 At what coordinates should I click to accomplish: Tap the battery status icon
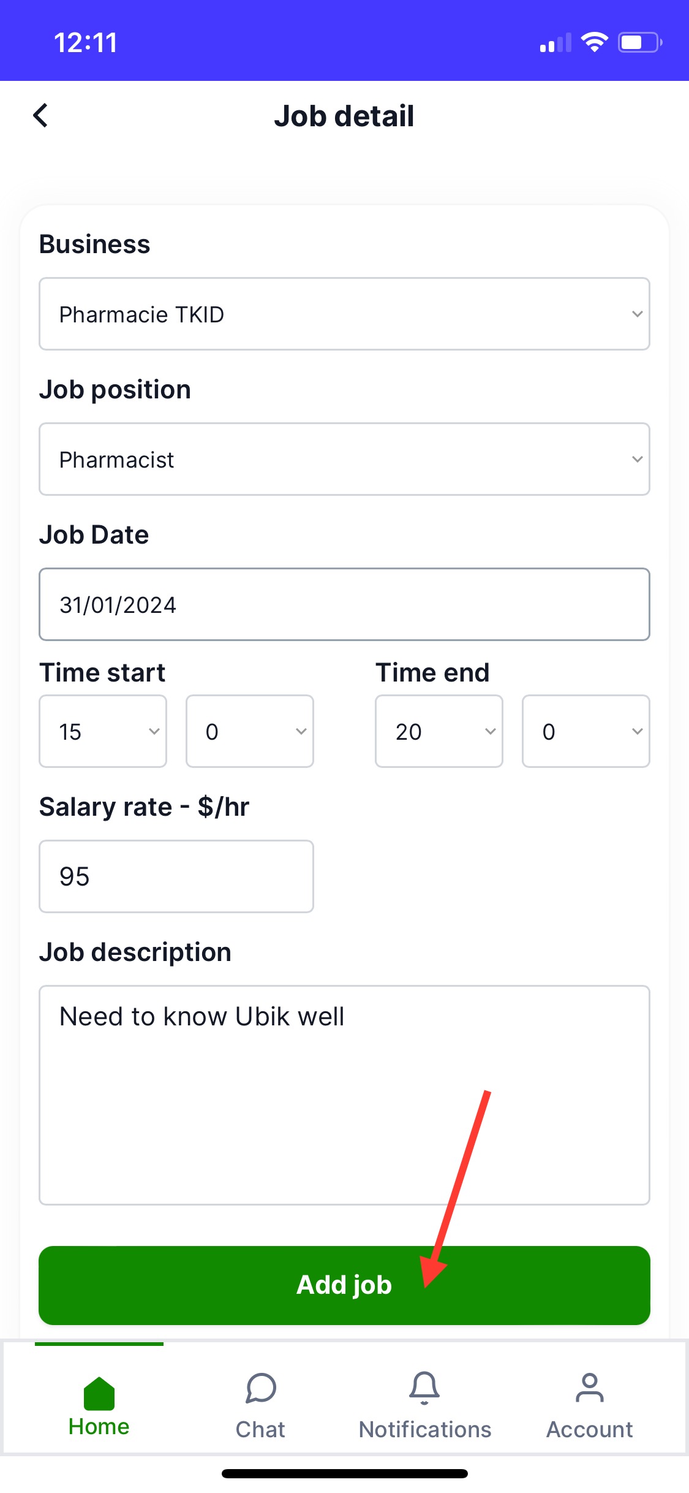point(639,42)
